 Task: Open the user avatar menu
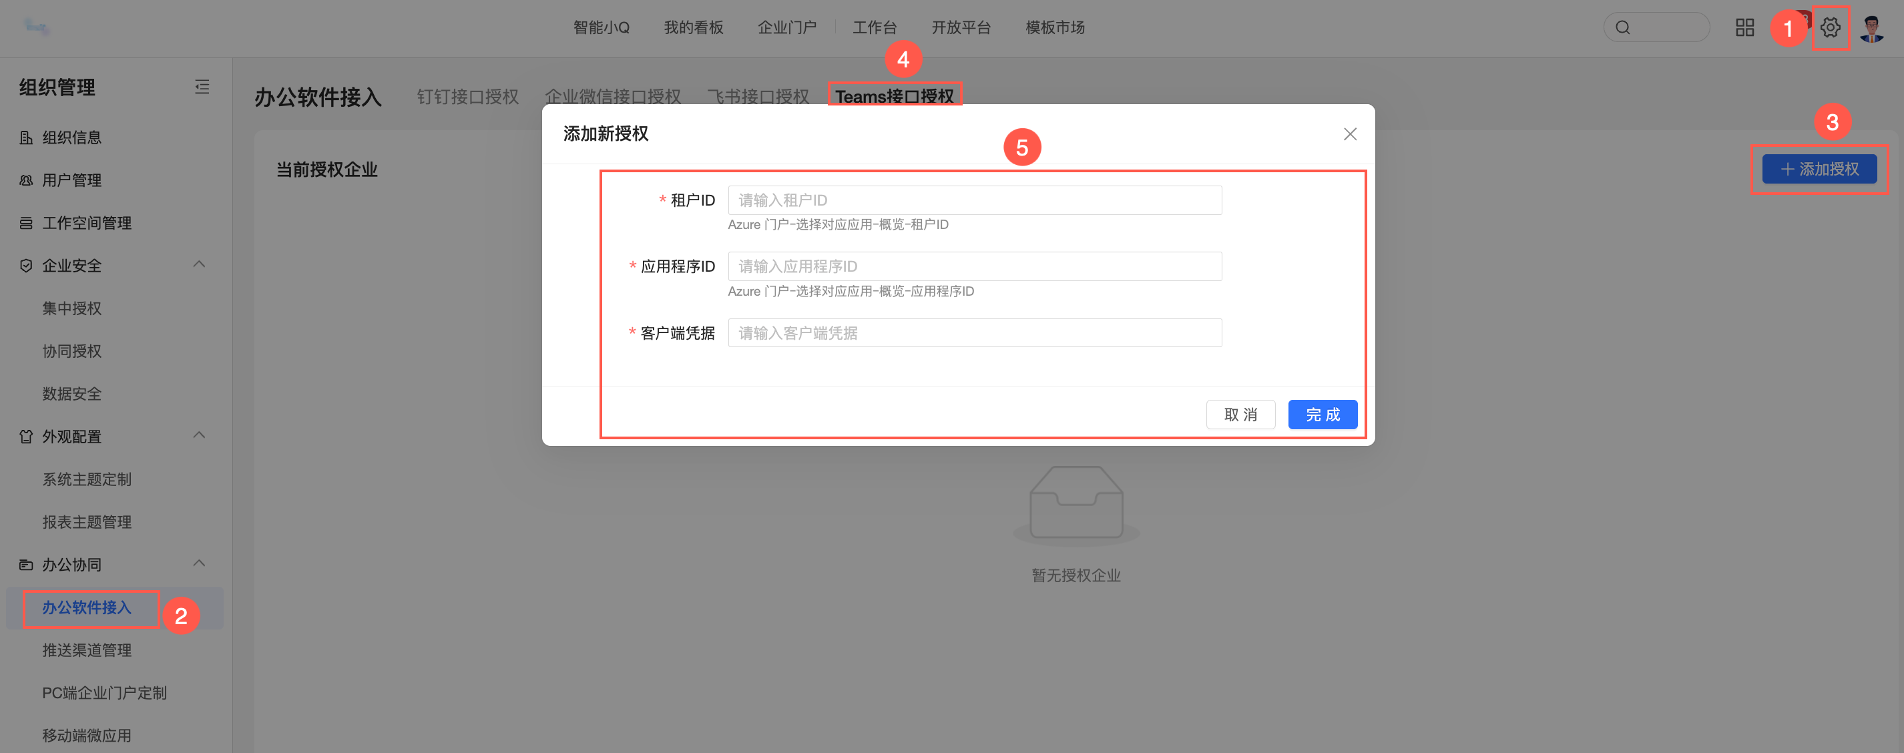coord(1871,28)
